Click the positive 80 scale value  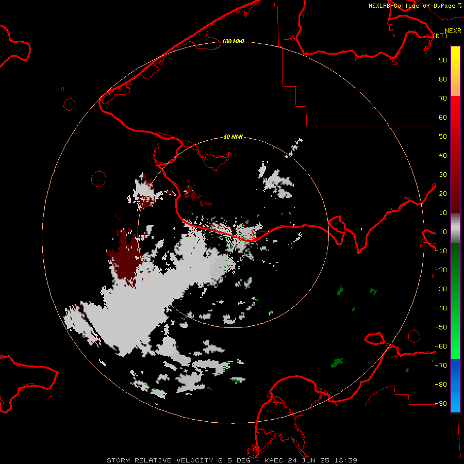[x=443, y=79]
